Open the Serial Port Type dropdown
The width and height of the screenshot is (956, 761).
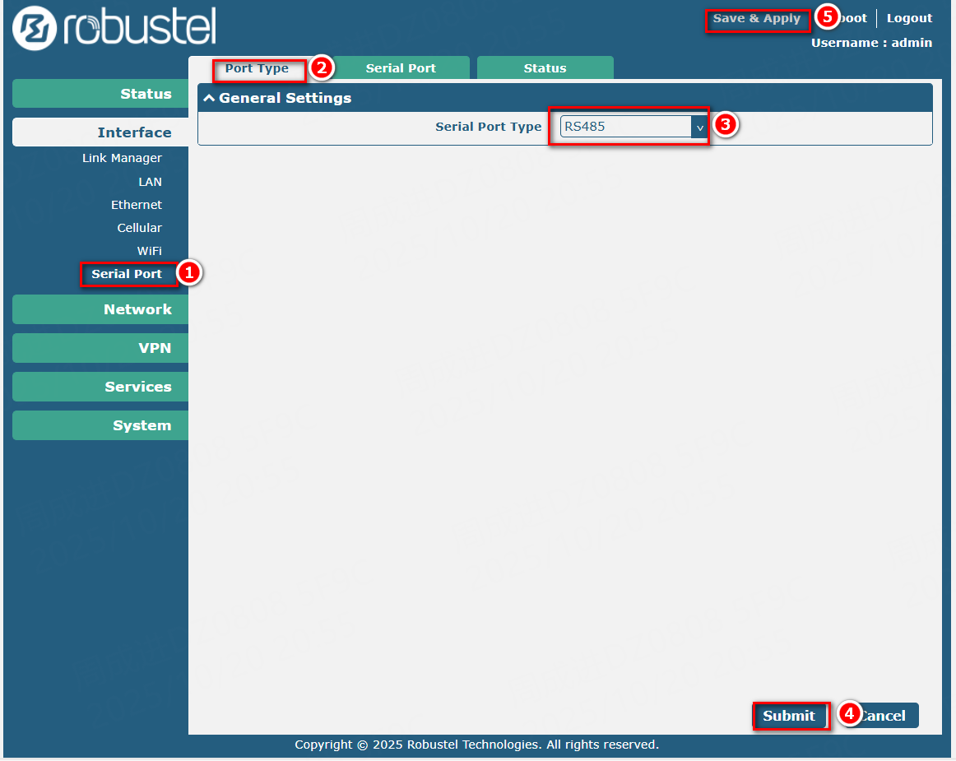[632, 127]
